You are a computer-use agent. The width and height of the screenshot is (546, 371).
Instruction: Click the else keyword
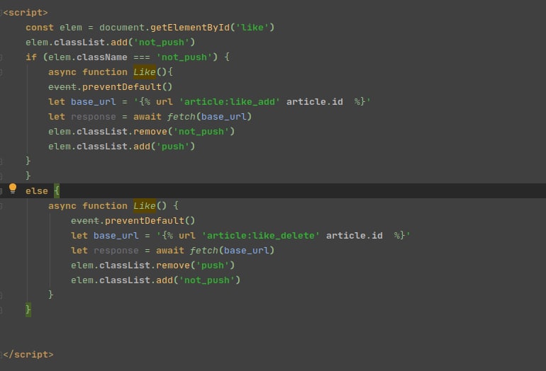[37, 191]
